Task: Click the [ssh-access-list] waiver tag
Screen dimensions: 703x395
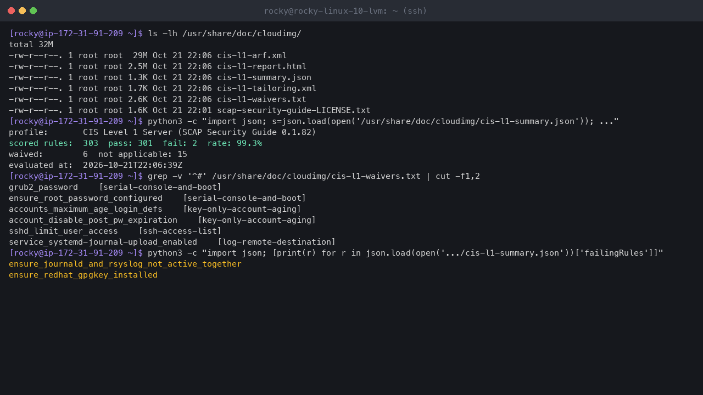Action: point(180,231)
